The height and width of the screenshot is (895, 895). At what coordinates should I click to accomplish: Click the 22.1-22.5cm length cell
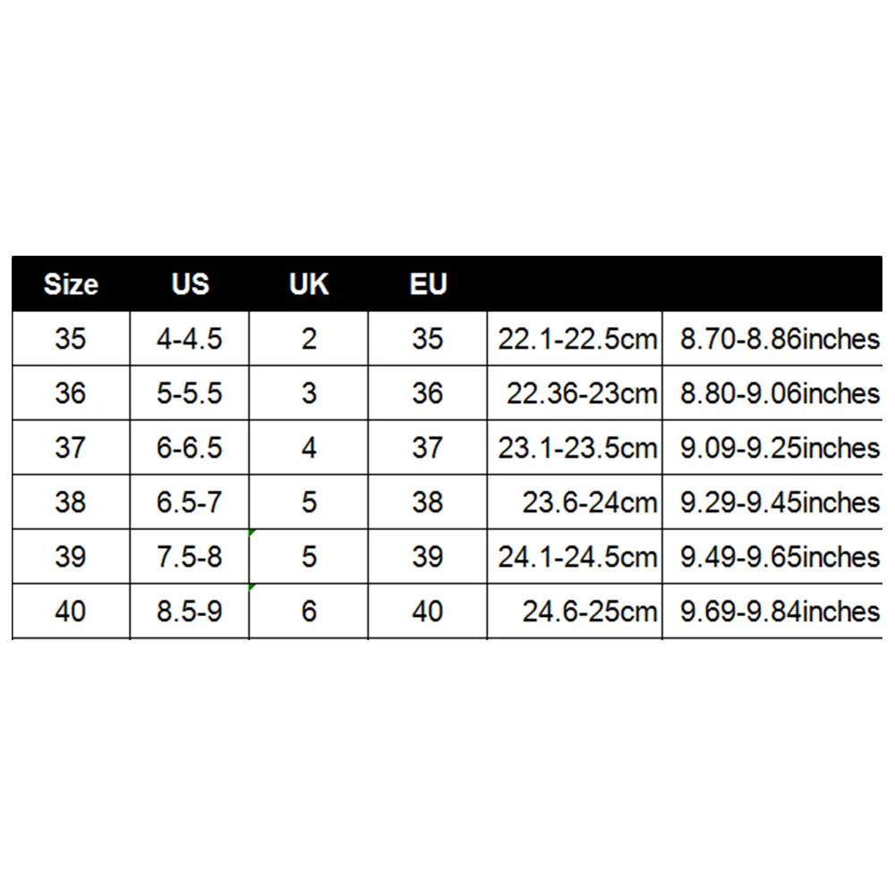tap(577, 339)
